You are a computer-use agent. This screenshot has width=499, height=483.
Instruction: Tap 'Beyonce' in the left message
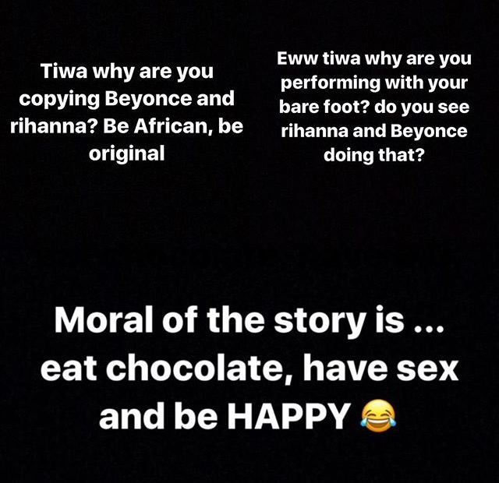tap(148, 98)
